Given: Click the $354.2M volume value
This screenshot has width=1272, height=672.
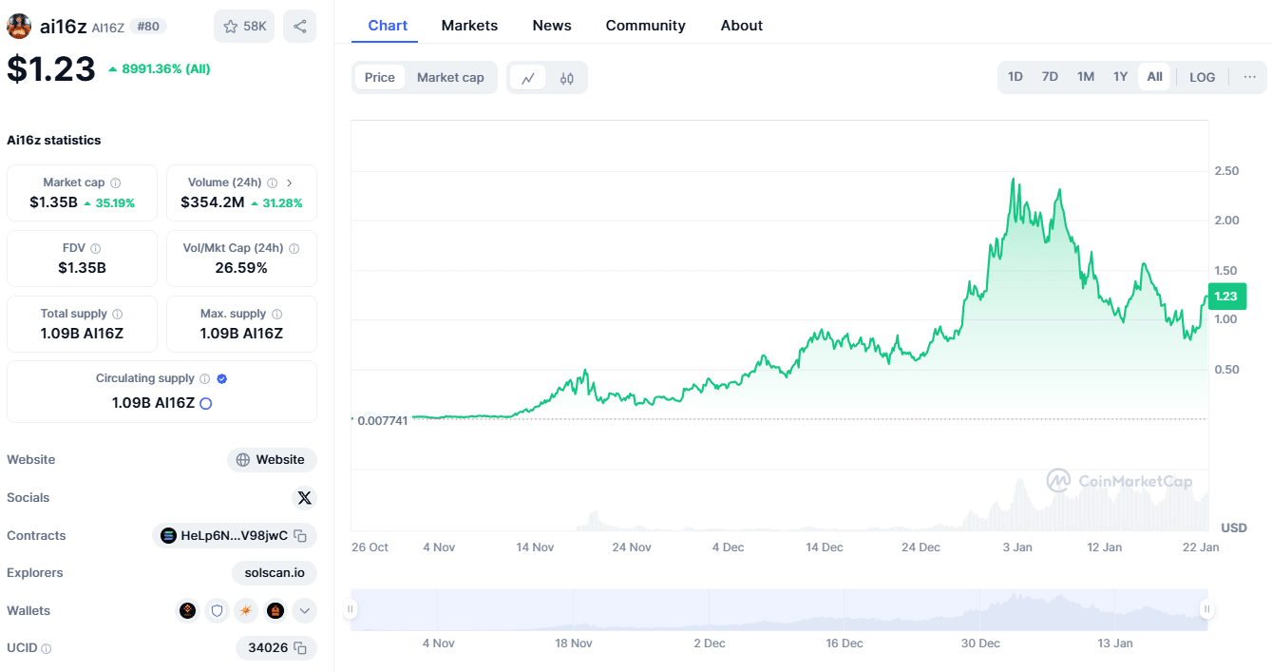Looking at the screenshot, I should tap(213, 202).
